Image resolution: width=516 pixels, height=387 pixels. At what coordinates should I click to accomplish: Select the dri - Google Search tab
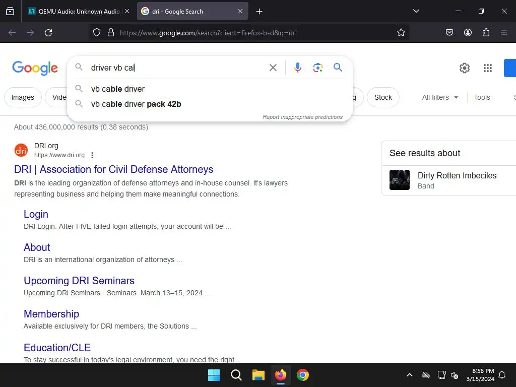[188, 11]
